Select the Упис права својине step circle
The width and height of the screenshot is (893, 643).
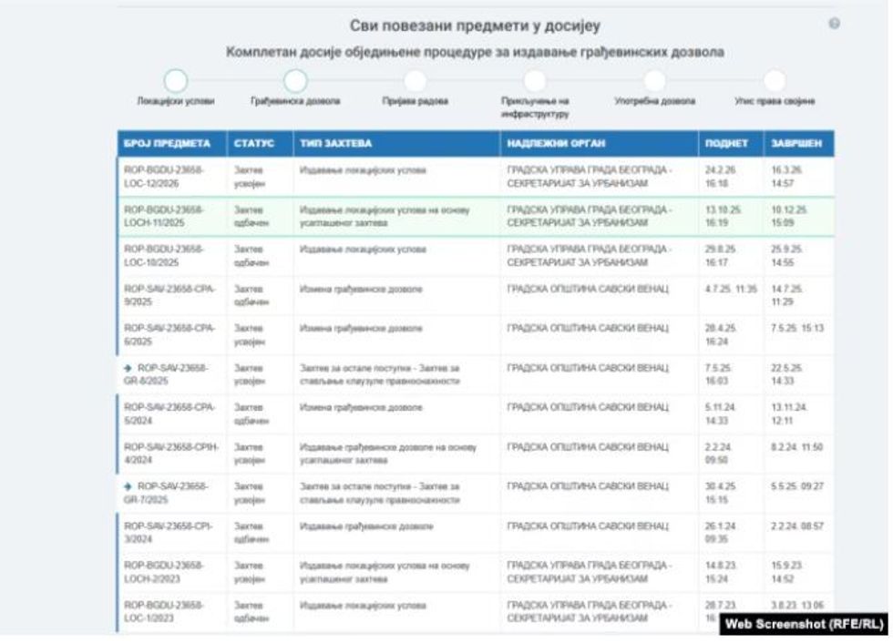click(x=775, y=82)
